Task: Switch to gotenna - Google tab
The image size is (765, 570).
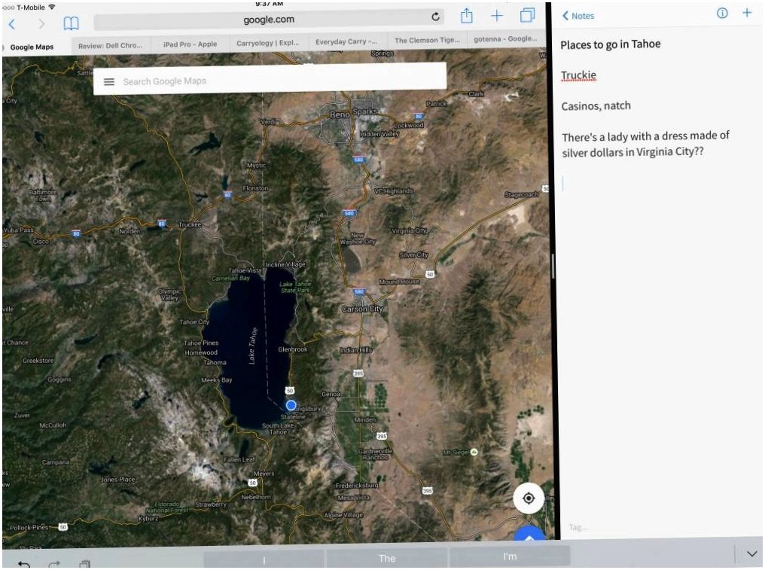Action: pos(505,38)
